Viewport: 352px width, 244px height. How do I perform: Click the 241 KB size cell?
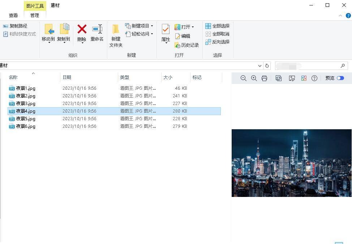[x=180, y=96]
